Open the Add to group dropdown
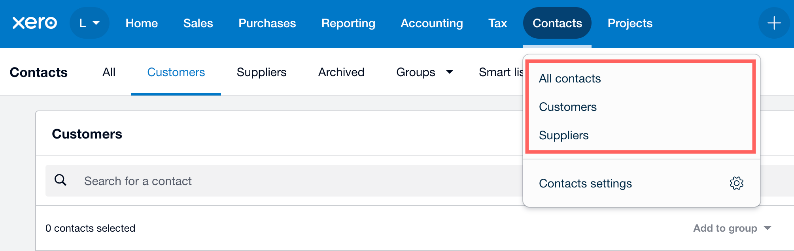This screenshot has height=251, width=794. [x=732, y=228]
